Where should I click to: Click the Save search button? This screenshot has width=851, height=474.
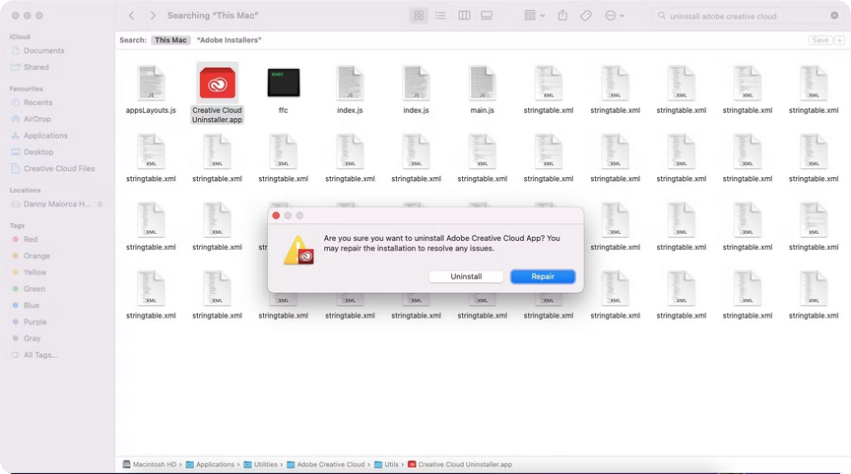coord(820,40)
